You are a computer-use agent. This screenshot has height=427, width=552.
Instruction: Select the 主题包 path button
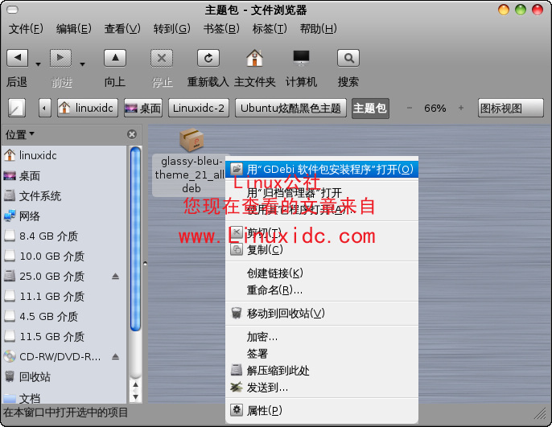(x=370, y=108)
